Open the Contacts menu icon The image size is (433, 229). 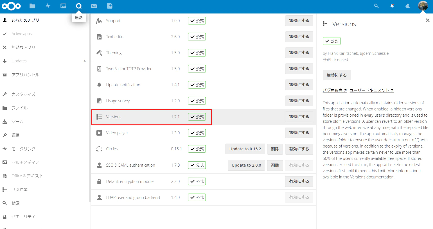(407, 6)
